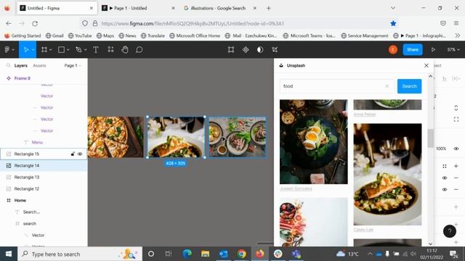Click the Unsplash Search button

click(409, 86)
